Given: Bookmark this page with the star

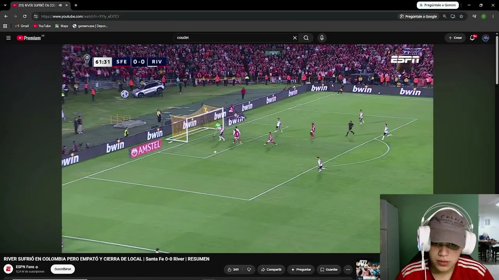Looking at the screenshot, I should [x=461, y=16].
